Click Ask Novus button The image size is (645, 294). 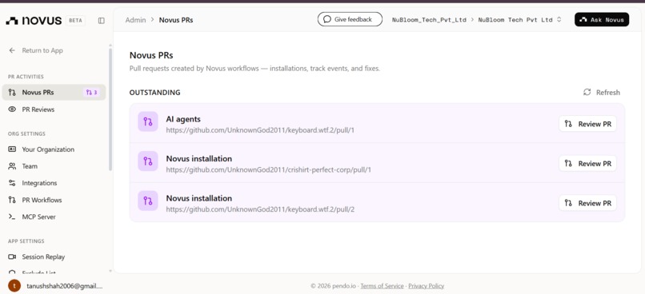click(x=602, y=19)
